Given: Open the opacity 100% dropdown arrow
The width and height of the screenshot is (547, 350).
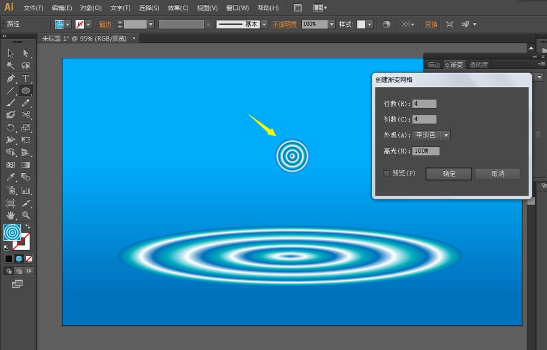Looking at the screenshot, I should pos(332,25).
